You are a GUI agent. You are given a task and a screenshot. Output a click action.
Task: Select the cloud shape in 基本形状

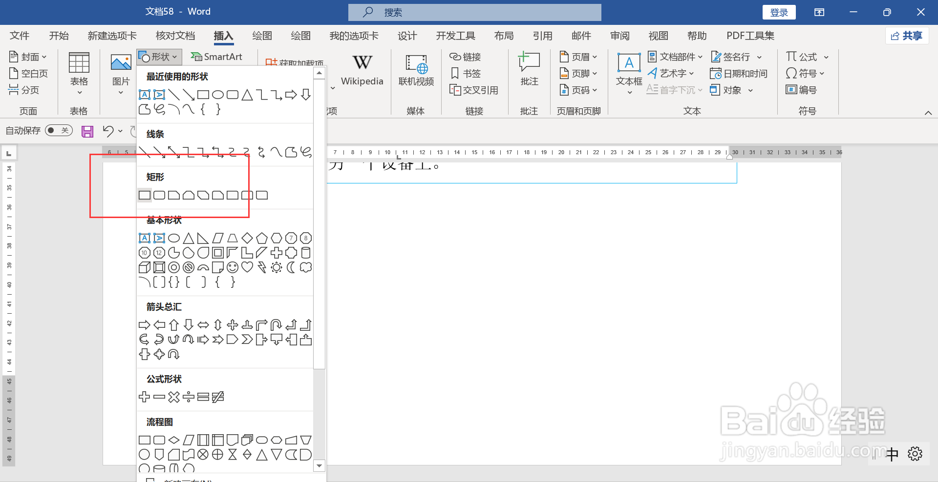point(306,267)
